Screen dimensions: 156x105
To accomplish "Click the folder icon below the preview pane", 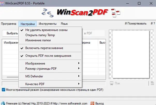I will [152, 83].
